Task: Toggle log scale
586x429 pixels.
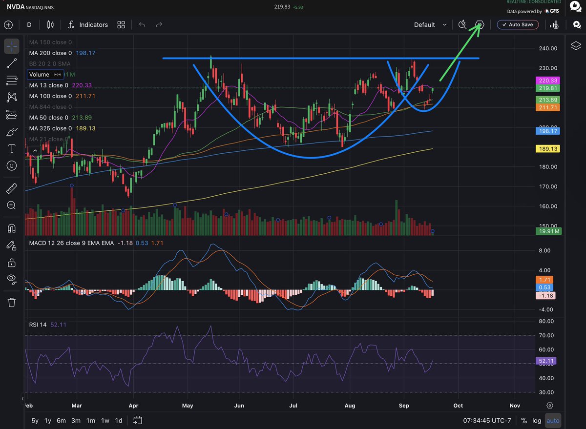Action: click(x=537, y=420)
